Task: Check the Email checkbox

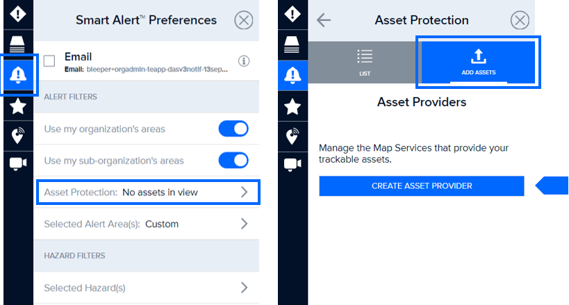Action: (x=49, y=60)
